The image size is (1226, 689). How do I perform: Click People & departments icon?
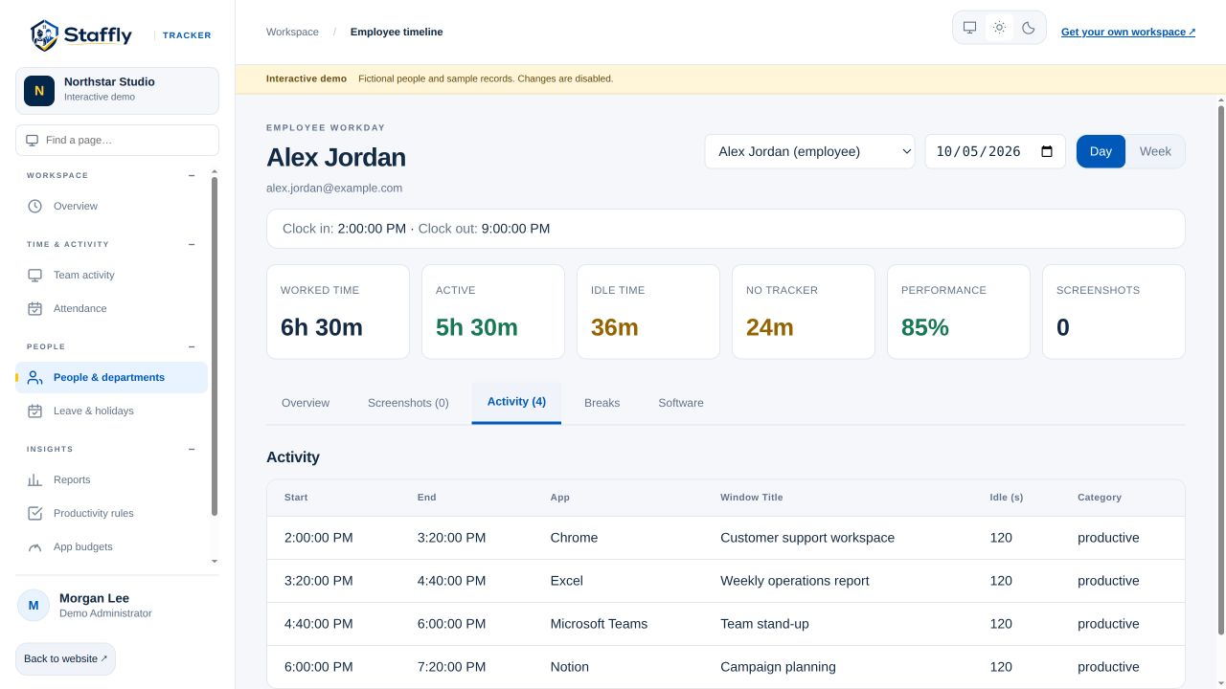[x=34, y=377]
